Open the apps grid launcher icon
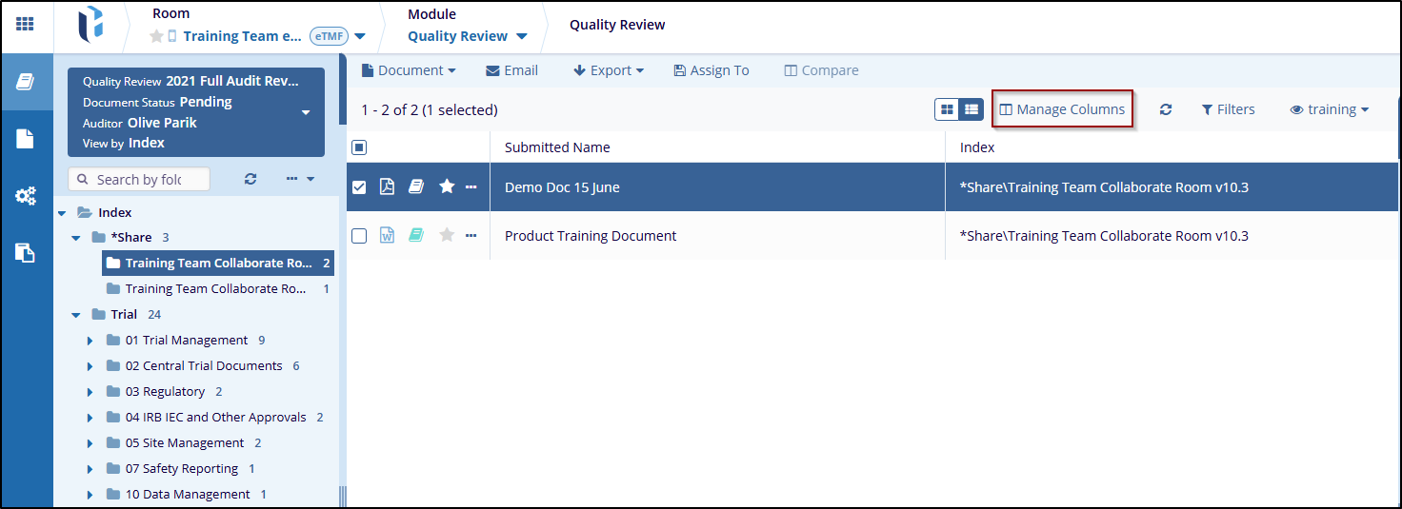This screenshot has width=1402, height=509. point(25,24)
